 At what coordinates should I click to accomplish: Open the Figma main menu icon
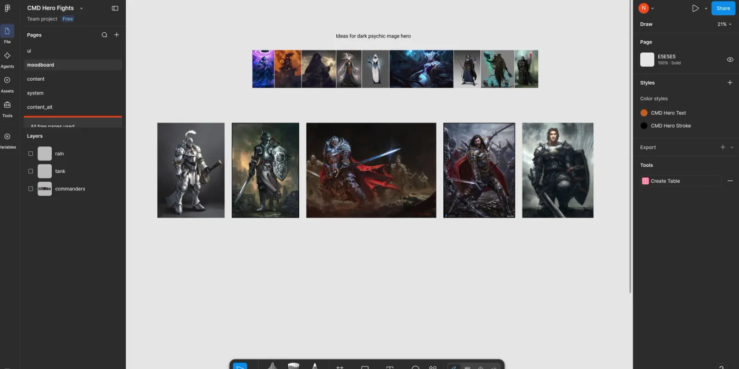pyautogui.click(x=7, y=8)
